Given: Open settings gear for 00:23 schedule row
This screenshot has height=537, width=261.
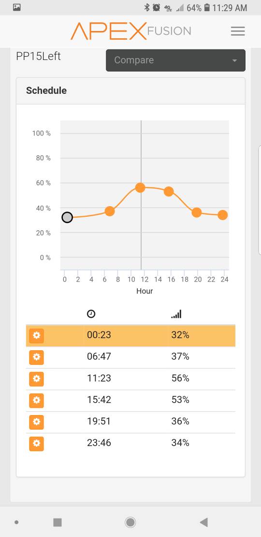Looking at the screenshot, I should coord(36,335).
